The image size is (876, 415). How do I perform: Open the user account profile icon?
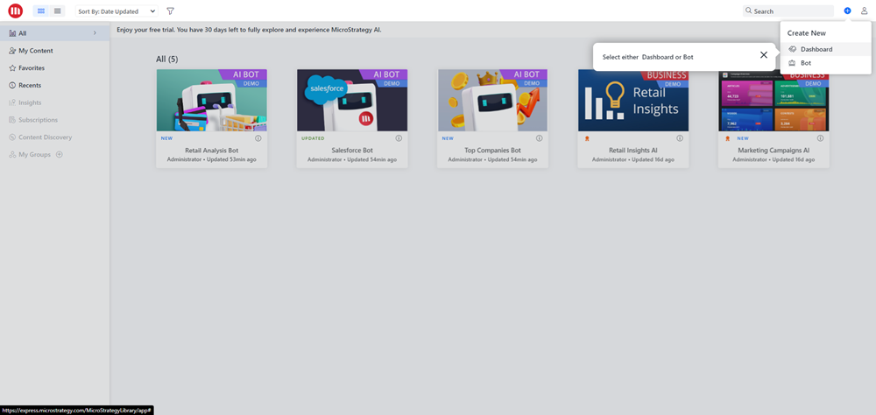[864, 11]
